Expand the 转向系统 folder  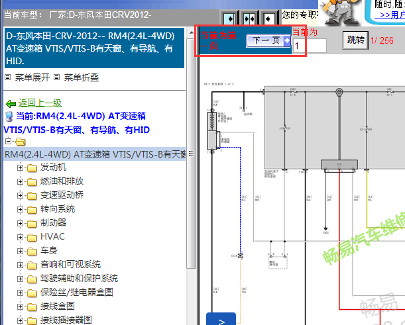click(20, 209)
